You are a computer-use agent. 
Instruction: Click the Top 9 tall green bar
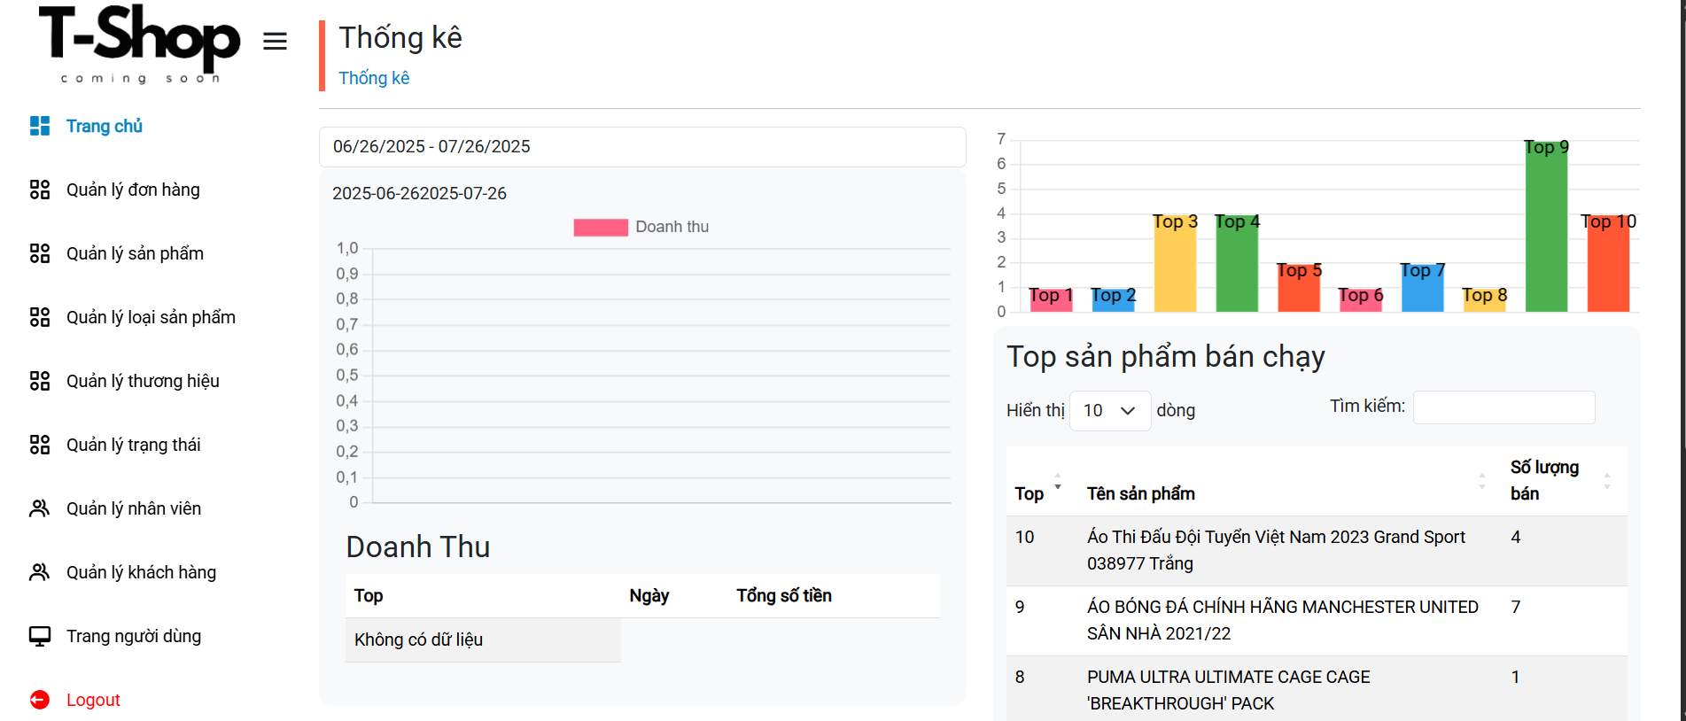click(1547, 226)
